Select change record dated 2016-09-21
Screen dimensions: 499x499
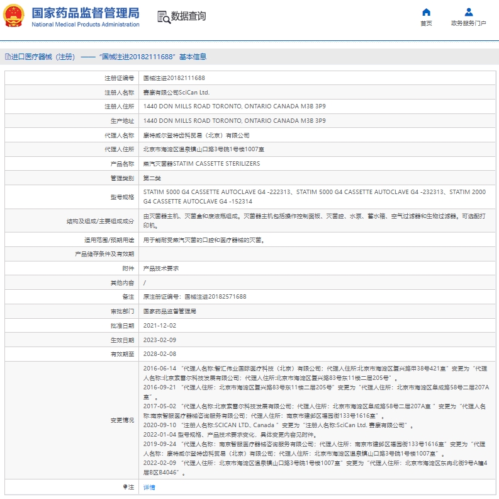pos(316,393)
